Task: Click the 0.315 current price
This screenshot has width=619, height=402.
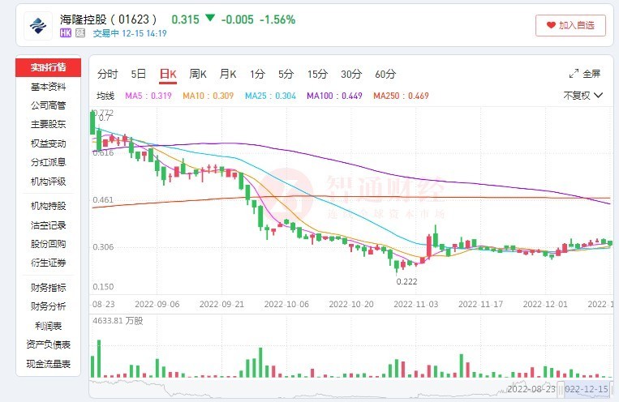Action: click(x=186, y=19)
